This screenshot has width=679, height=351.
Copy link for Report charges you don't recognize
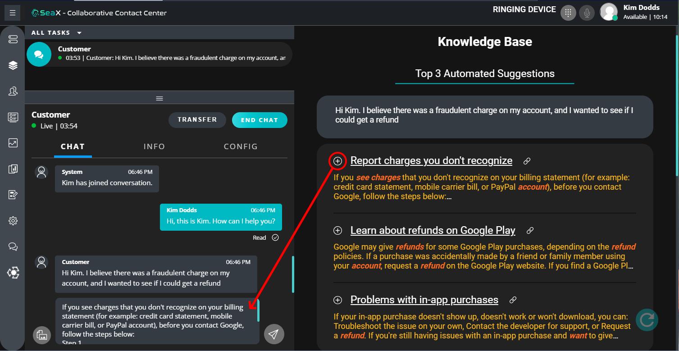coord(527,161)
